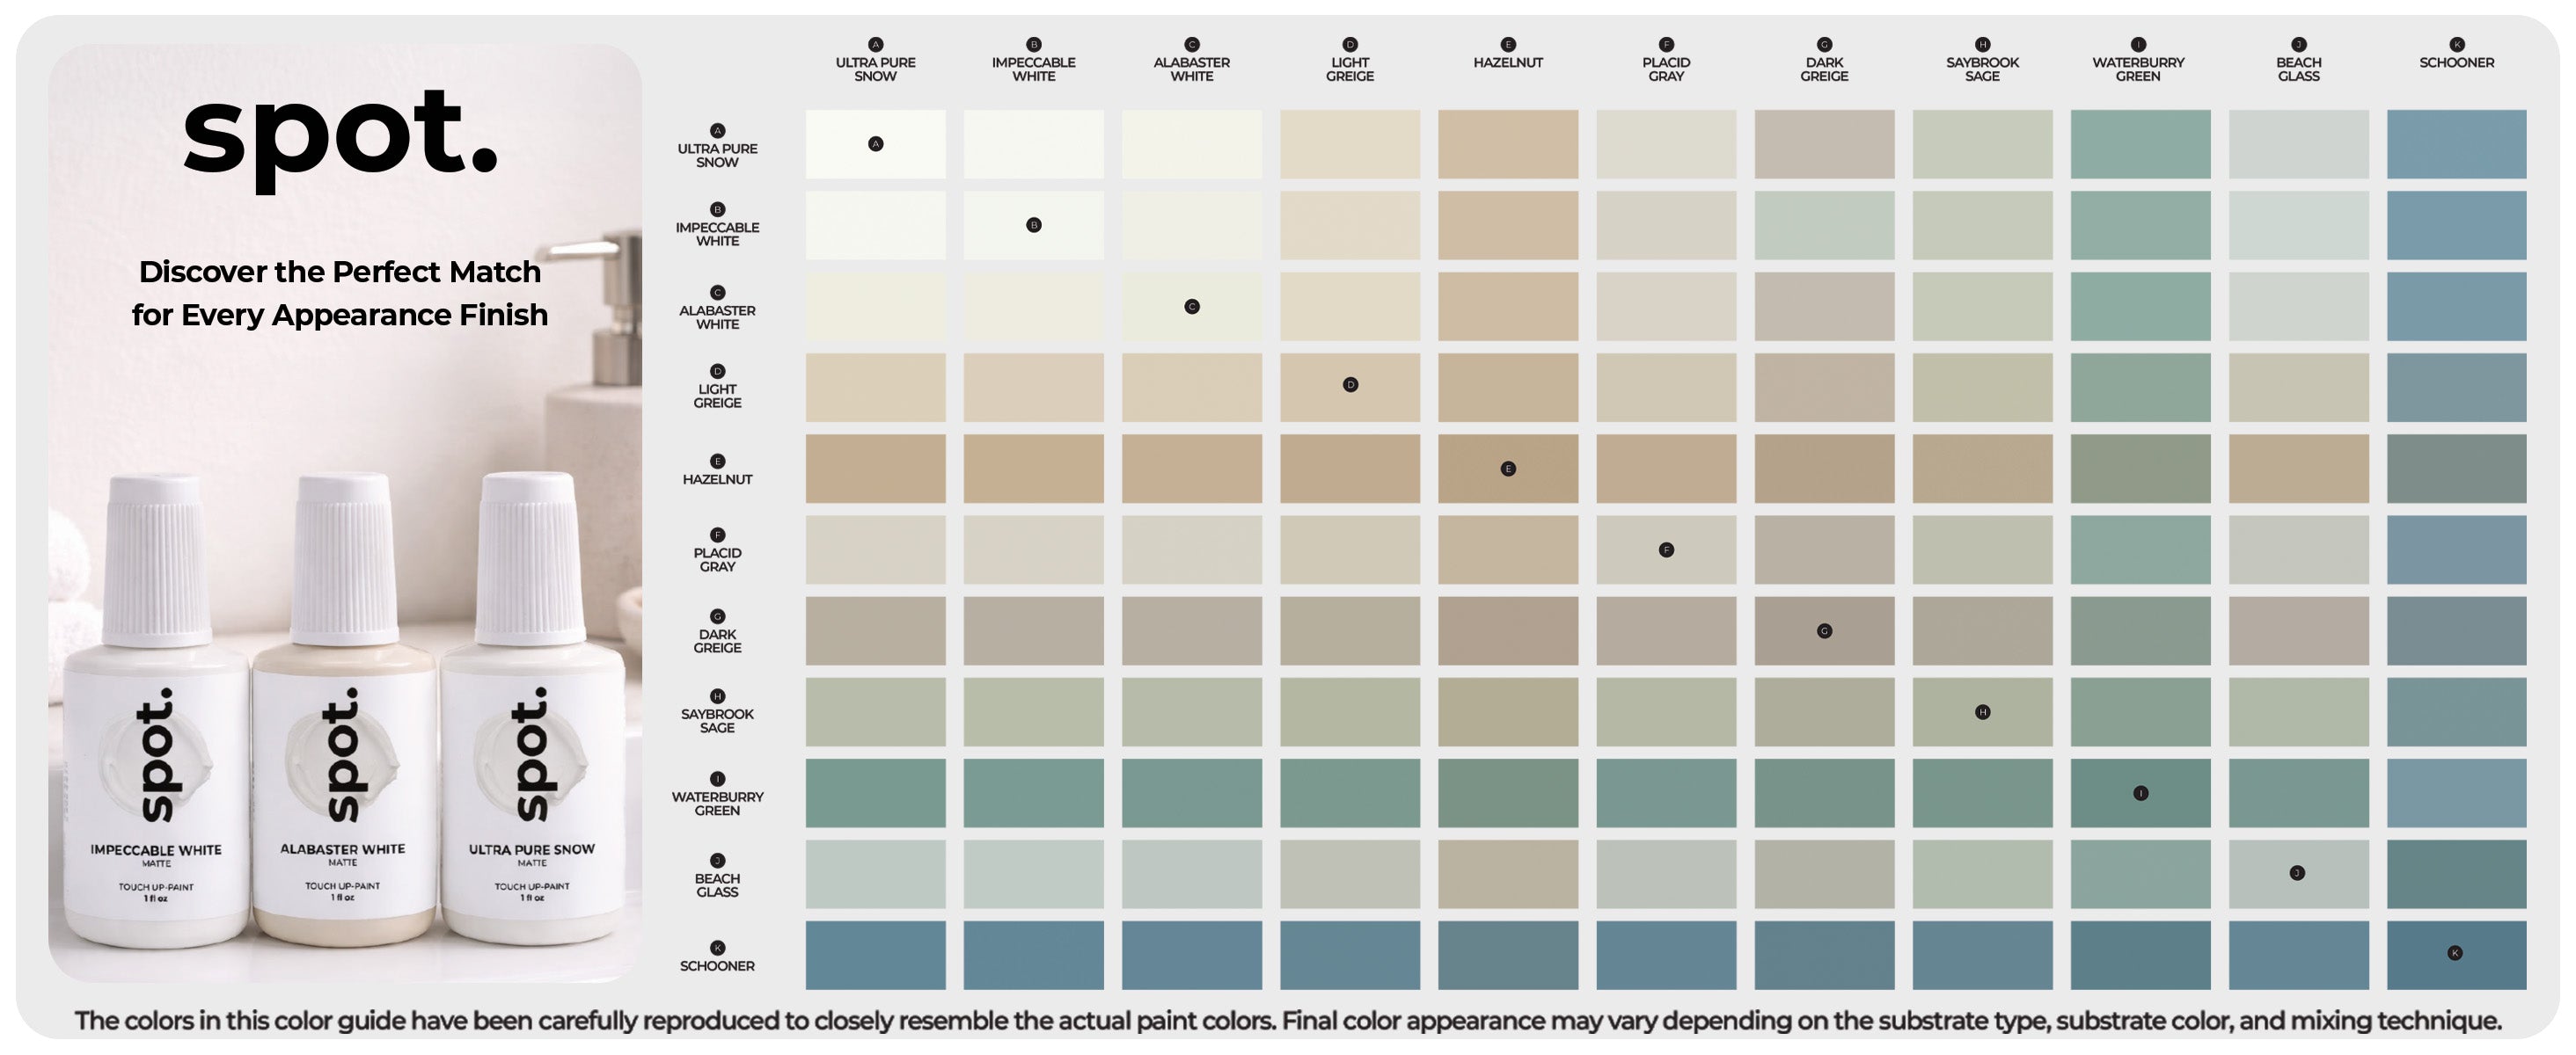Select the Placid Gray column header
The height and width of the screenshot is (1055, 2576).
click(x=1666, y=69)
